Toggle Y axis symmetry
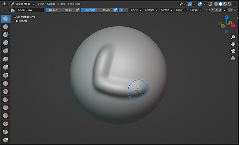Screen dimensions: 239x145 tap(216, 10)
